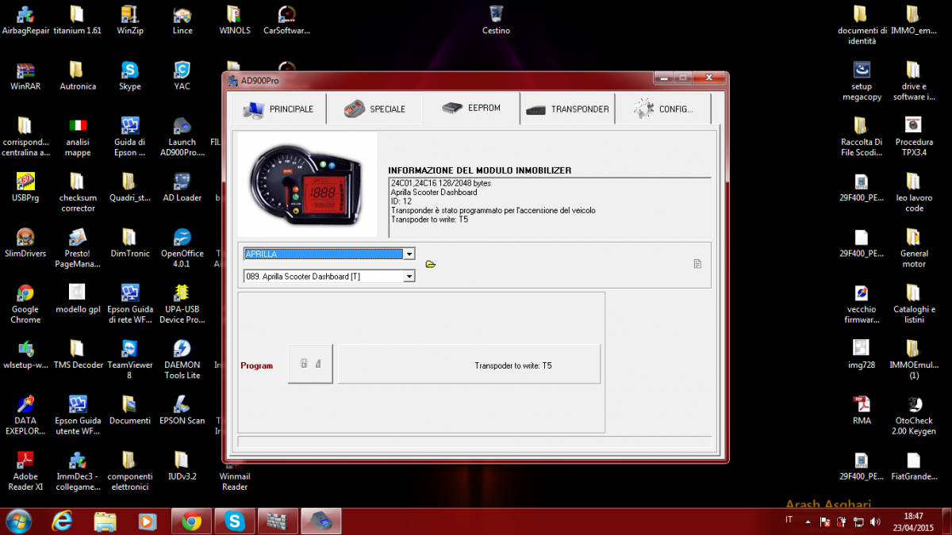Image resolution: width=952 pixels, height=535 pixels.
Task: Select the FiatGrande desktop file
Action: [x=914, y=466]
